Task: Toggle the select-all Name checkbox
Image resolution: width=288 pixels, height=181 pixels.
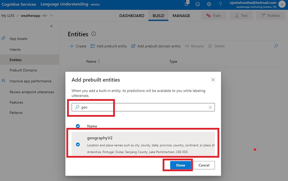Action: (78, 126)
